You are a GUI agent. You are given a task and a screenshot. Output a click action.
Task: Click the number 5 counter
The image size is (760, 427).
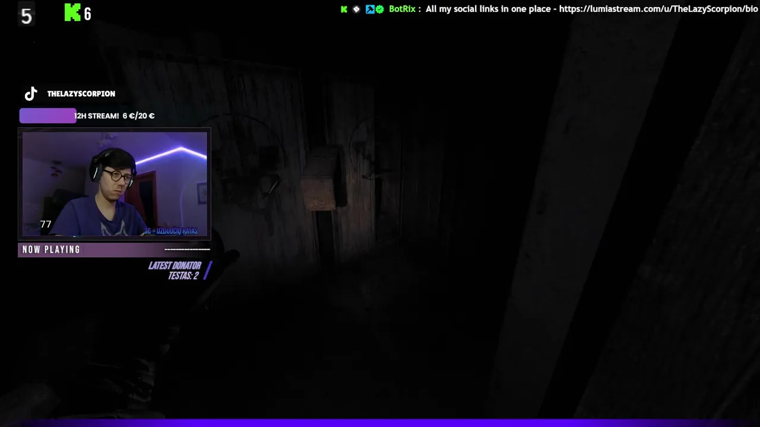click(26, 16)
